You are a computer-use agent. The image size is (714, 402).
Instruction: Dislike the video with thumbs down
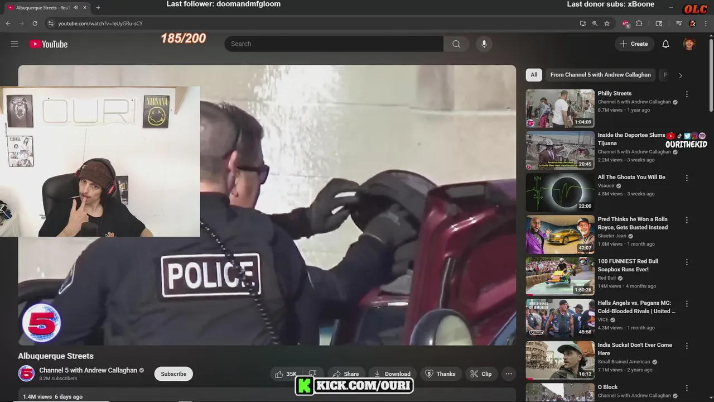click(x=312, y=374)
